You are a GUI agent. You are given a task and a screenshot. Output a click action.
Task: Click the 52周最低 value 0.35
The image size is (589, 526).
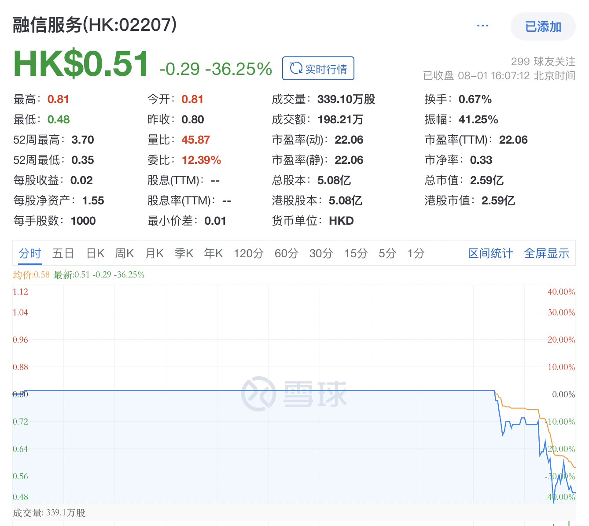pyautogui.click(x=83, y=160)
